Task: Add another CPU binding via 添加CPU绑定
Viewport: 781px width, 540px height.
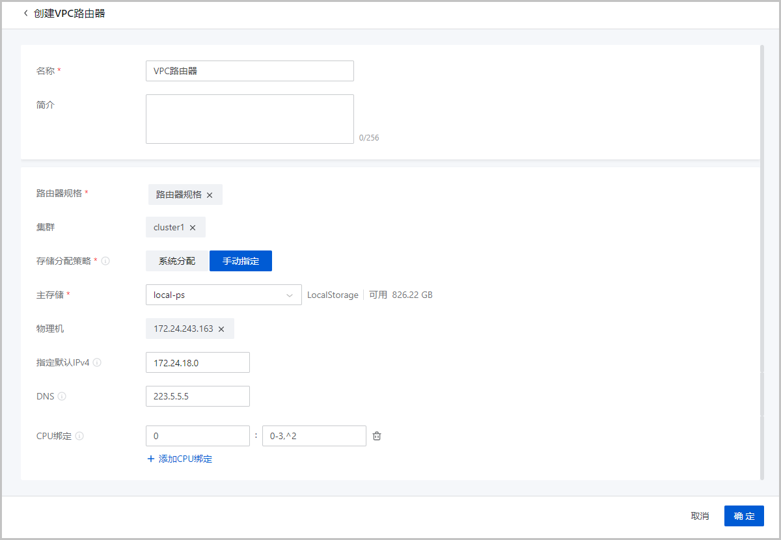Action: click(180, 459)
